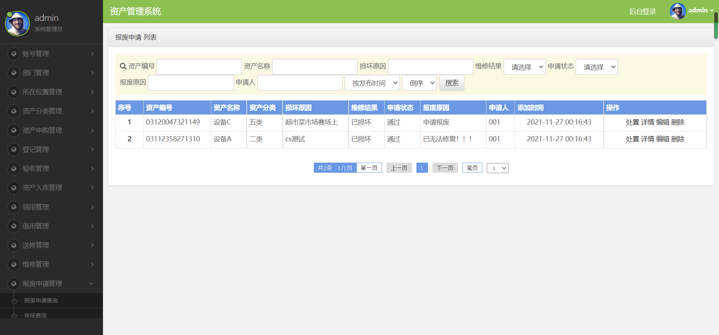719x335 pixels.
Task: Click 处置 for asset 03112358271310
Action: click(632, 139)
